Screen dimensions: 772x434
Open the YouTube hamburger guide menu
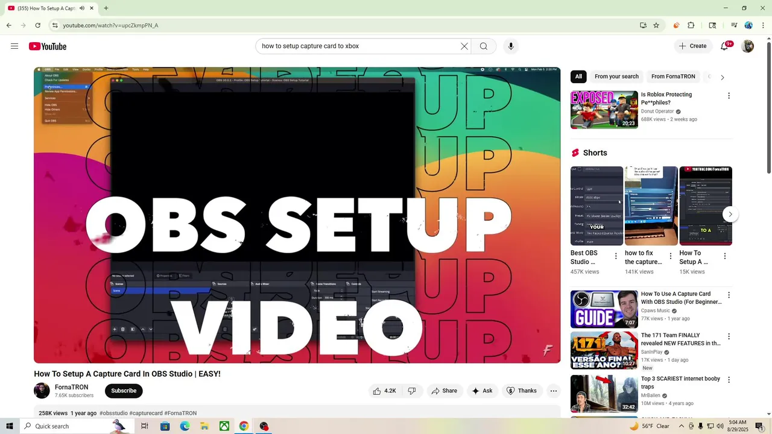pyautogui.click(x=14, y=46)
